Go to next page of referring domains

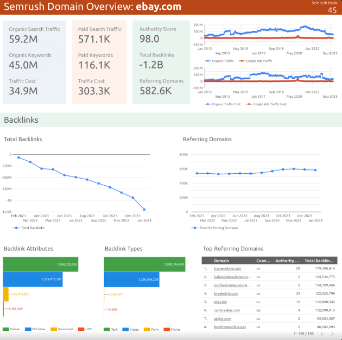tap(332, 333)
